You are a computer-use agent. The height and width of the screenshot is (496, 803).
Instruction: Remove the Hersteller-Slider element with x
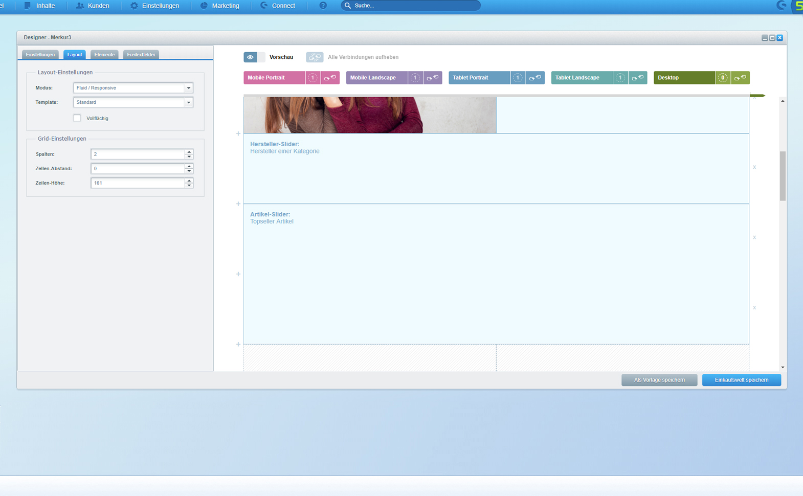[x=754, y=167]
